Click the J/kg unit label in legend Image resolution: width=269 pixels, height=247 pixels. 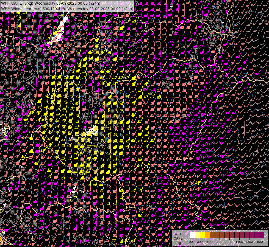(x=178, y=243)
